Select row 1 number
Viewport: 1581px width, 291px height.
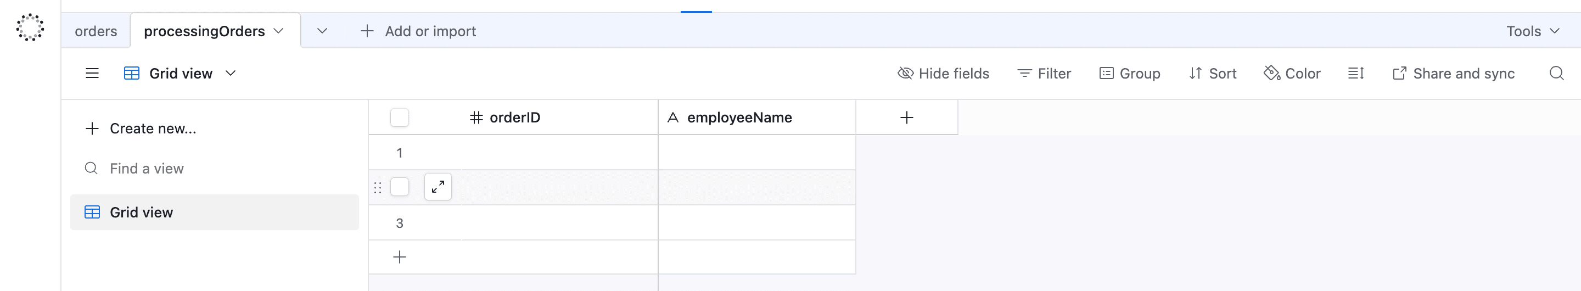click(400, 153)
